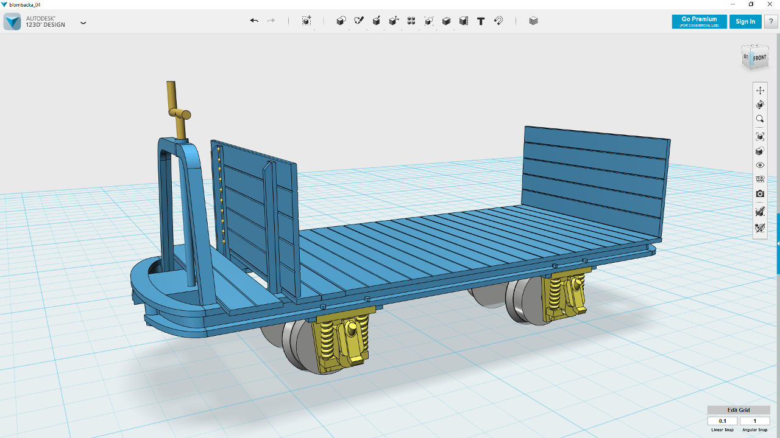Click the Angular Snap value field
The image size is (780, 438).
pyautogui.click(x=755, y=421)
